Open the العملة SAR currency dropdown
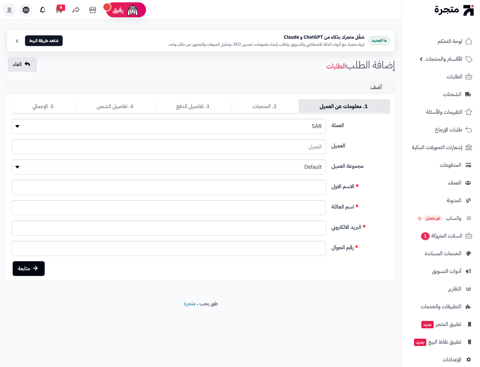The width and height of the screenshot is (480, 367). [169, 126]
